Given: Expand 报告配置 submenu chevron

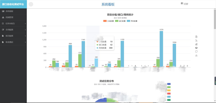Looking at the screenshot, I should [25, 36].
